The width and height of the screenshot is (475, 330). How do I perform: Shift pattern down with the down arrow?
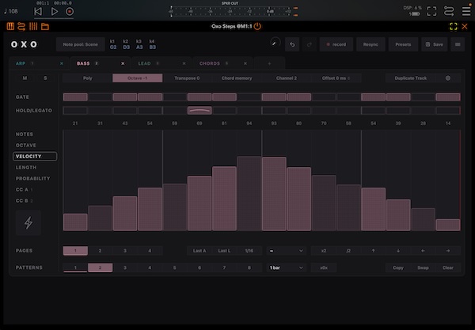point(398,251)
